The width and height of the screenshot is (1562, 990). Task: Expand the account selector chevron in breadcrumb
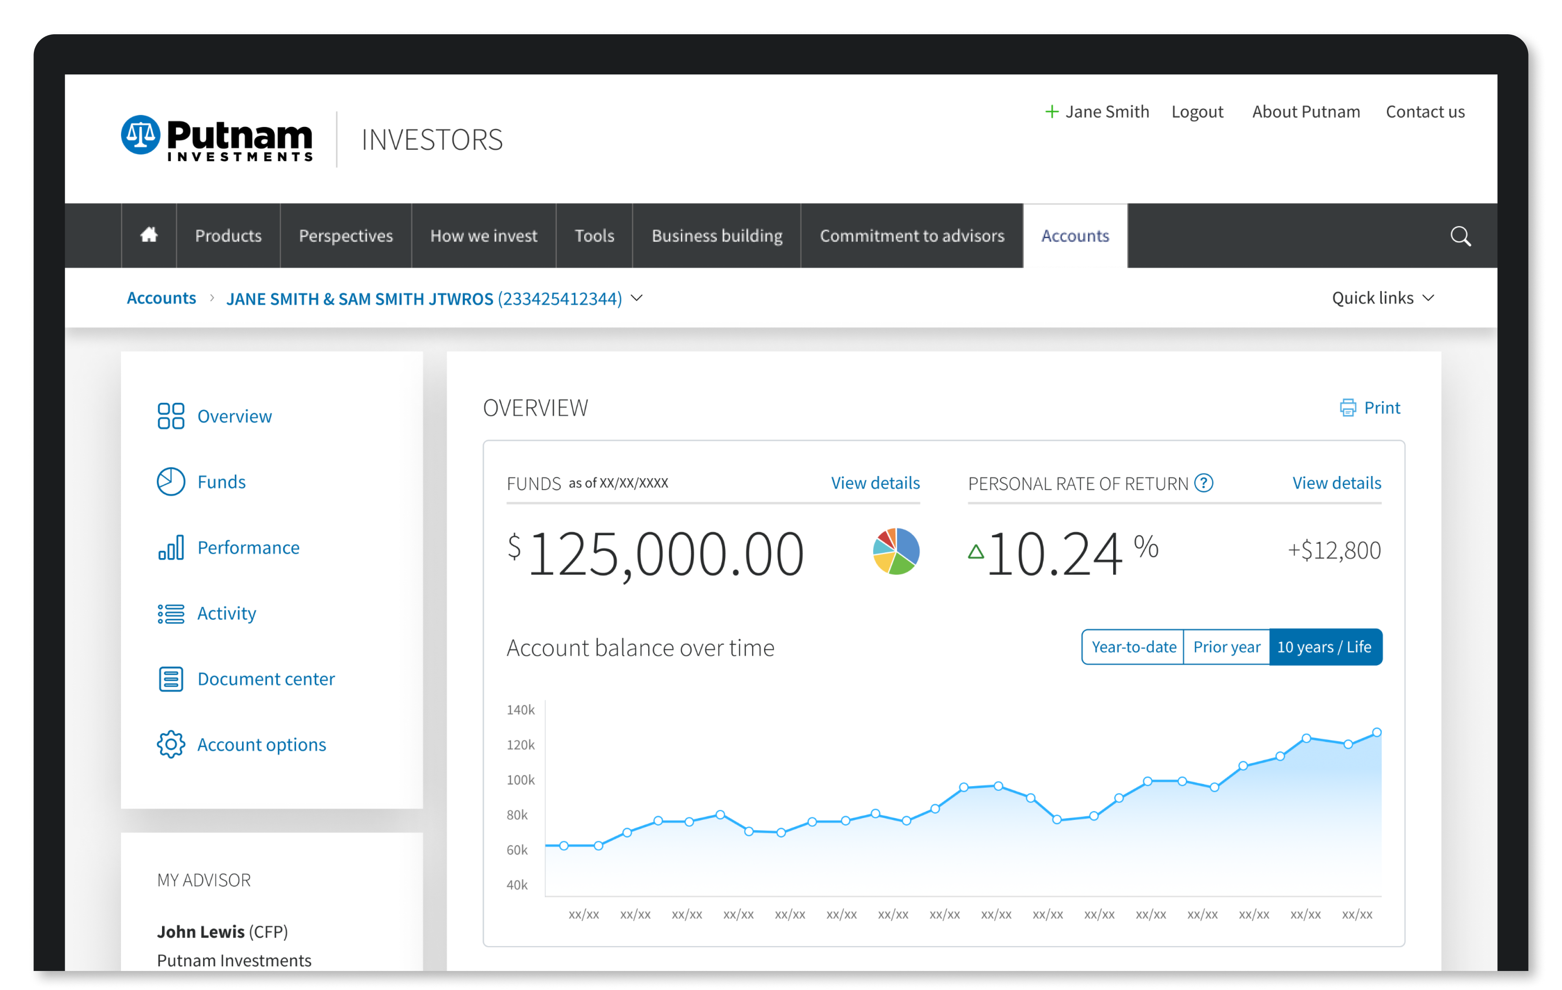pos(637,298)
